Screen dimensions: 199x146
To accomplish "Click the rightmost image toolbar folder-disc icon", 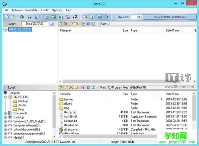I will tap(93, 24).
